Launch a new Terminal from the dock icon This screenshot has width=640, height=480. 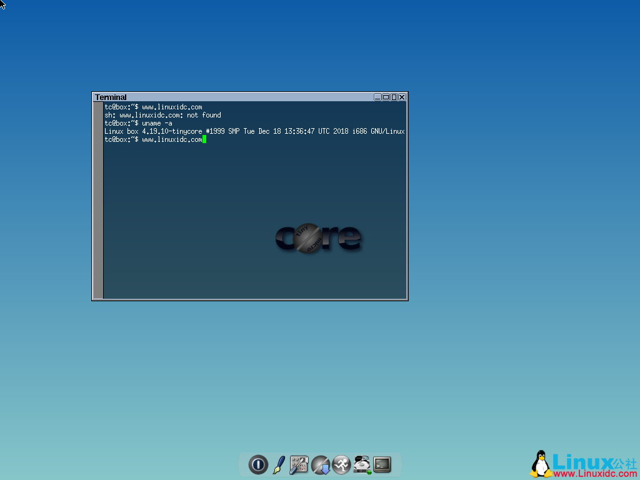(382, 464)
